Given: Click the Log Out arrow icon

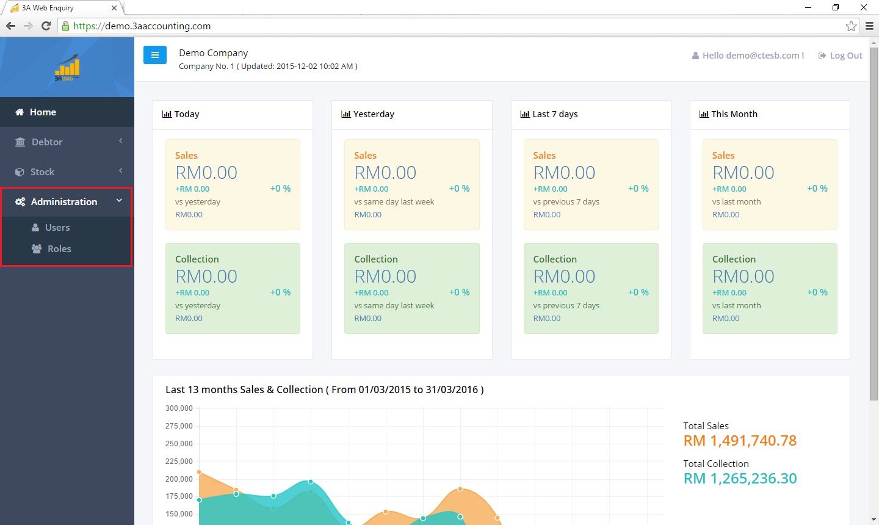Looking at the screenshot, I should click(x=822, y=56).
